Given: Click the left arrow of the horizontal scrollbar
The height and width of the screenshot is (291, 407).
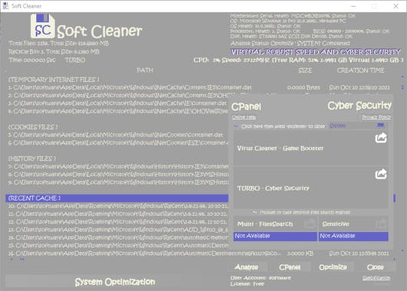Looking at the screenshot, I should point(11,259).
